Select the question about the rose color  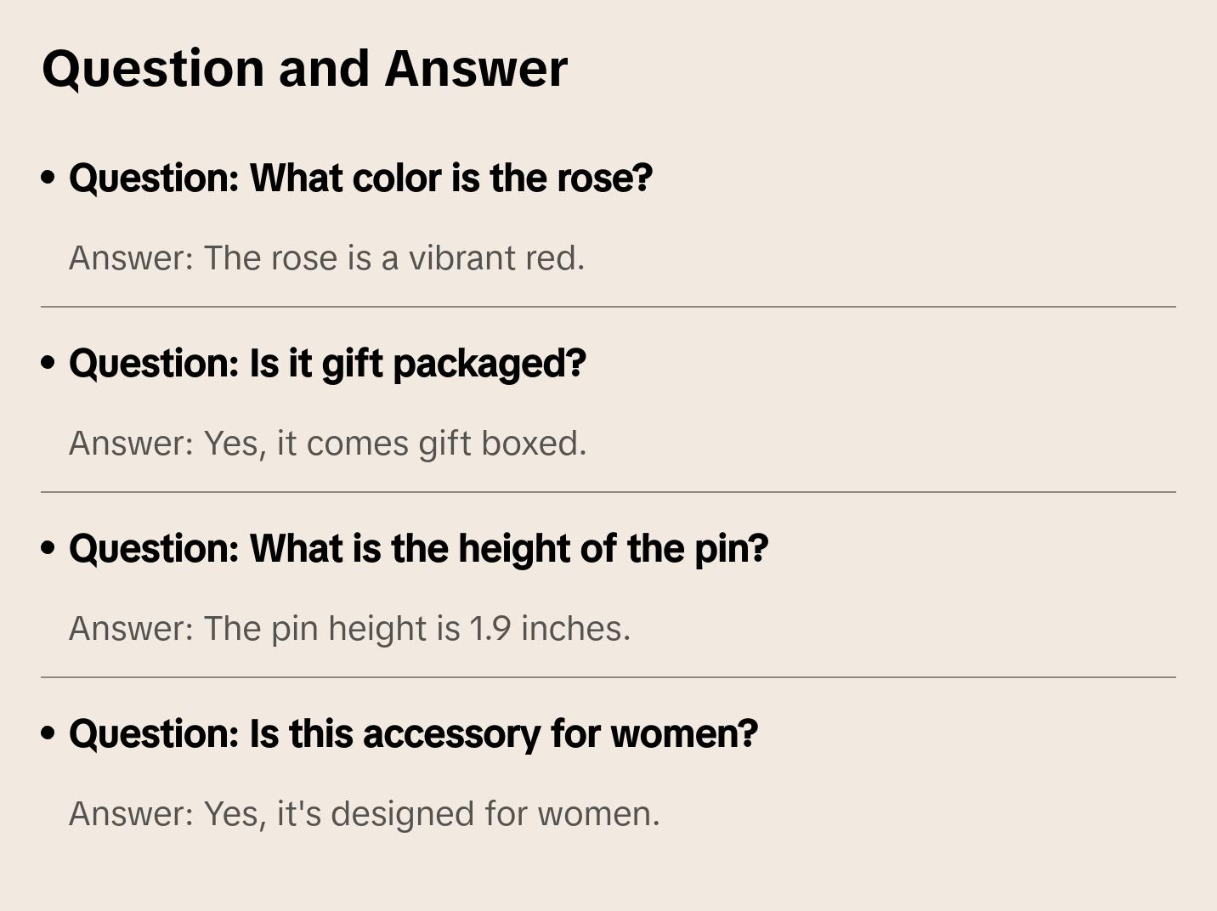click(x=360, y=178)
